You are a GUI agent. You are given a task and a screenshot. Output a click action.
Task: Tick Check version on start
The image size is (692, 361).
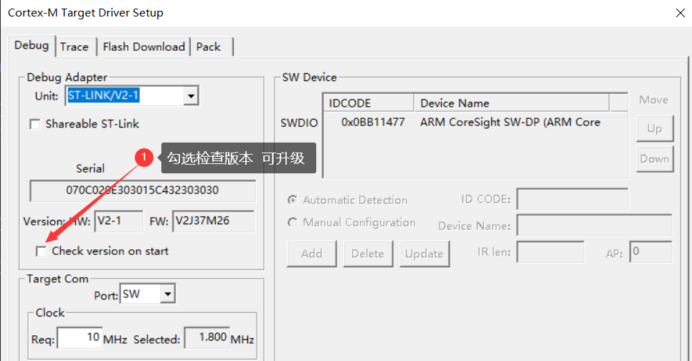click(41, 251)
